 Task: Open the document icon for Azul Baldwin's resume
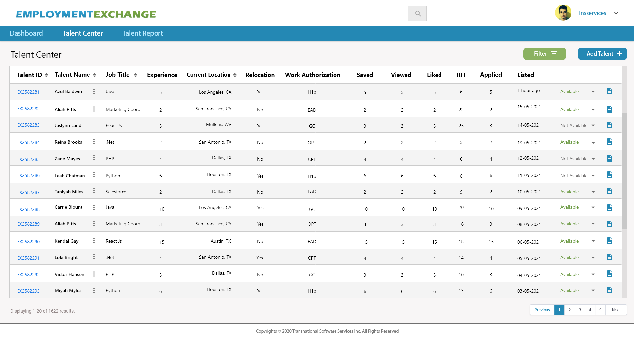click(x=610, y=91)
